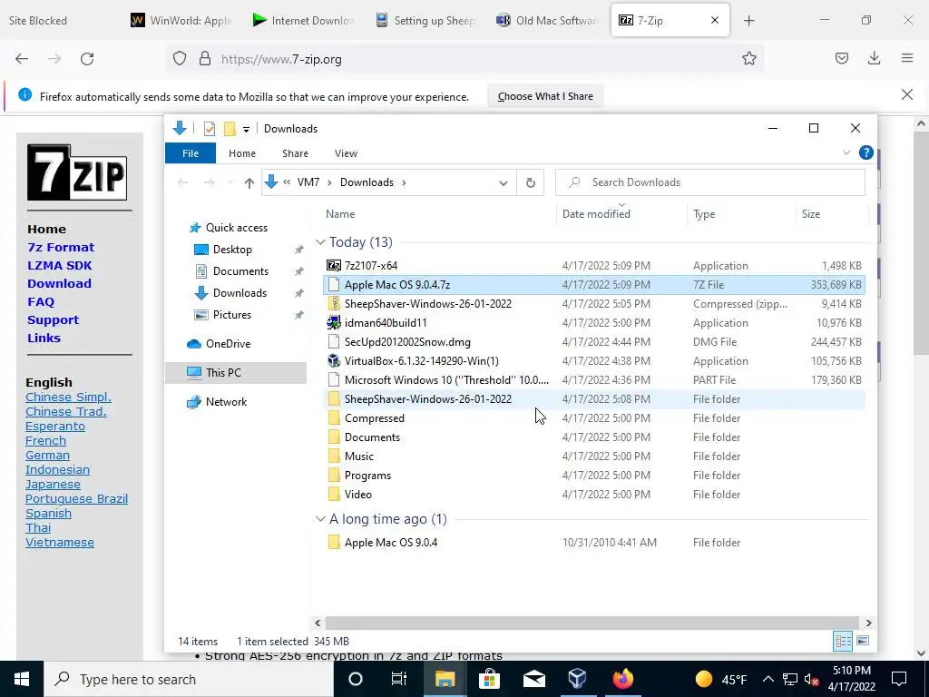Open the File ribbon tab
The width and height of the screenshot is (929, 697).
pyautogui.click(x=191, y=152)
